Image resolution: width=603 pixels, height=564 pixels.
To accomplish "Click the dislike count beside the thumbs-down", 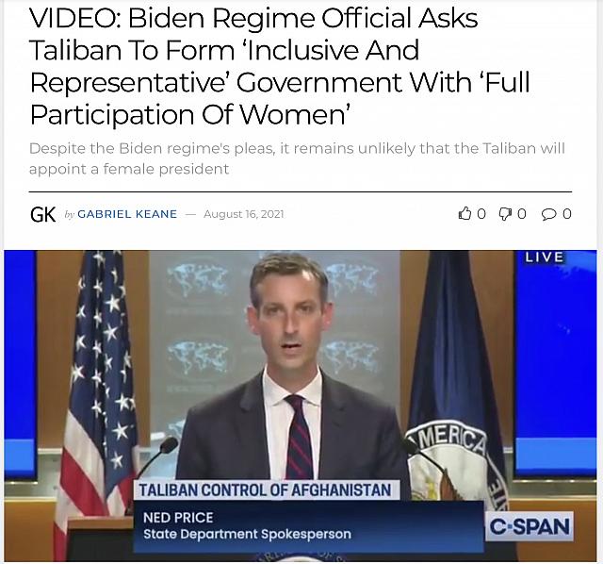I will point(521,214).
